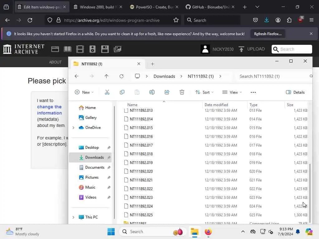Click the file list vertical scrollbar
This screenshot has width=319, height=239.
click(310, 193)
